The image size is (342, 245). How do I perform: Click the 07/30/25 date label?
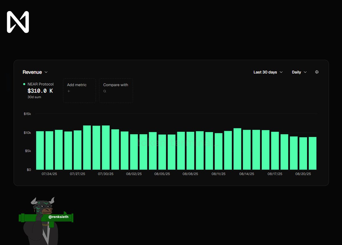[106, 174]
